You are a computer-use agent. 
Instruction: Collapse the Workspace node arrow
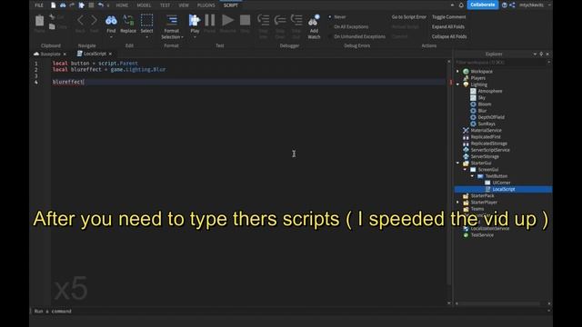tap(457, 71)
